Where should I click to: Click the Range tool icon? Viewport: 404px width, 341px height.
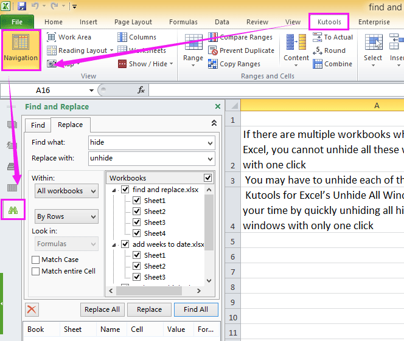[193, 42]
